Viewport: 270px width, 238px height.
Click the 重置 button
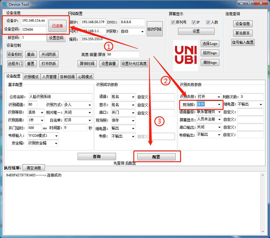coord(31,64)
